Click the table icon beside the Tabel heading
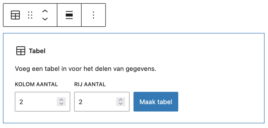The image size is (268, 128). click(20, 51)
